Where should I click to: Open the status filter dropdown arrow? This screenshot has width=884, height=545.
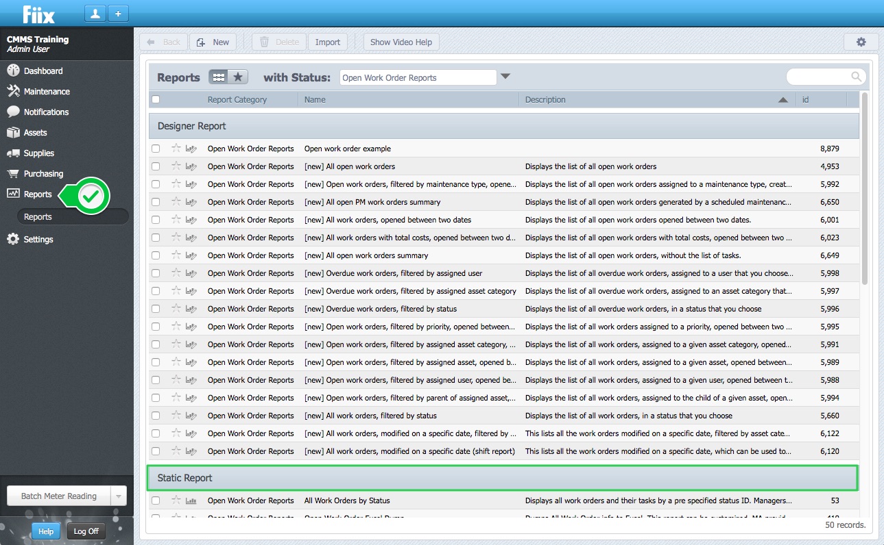point(505,77)
